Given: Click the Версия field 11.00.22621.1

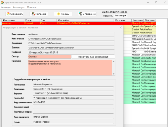Looking at the screenshot, I should pyautogui.click(x=73, y=94).
